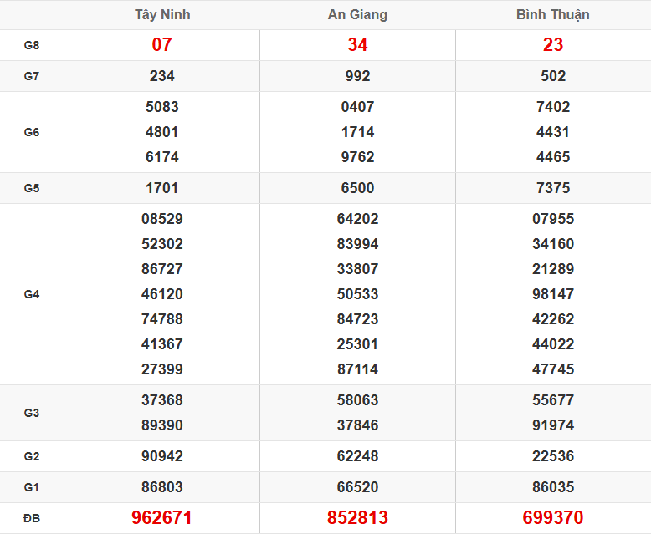Viewport: 651px width, 534px height.
Task: Select G2 result 62248
Action: (x=357, y=456)
